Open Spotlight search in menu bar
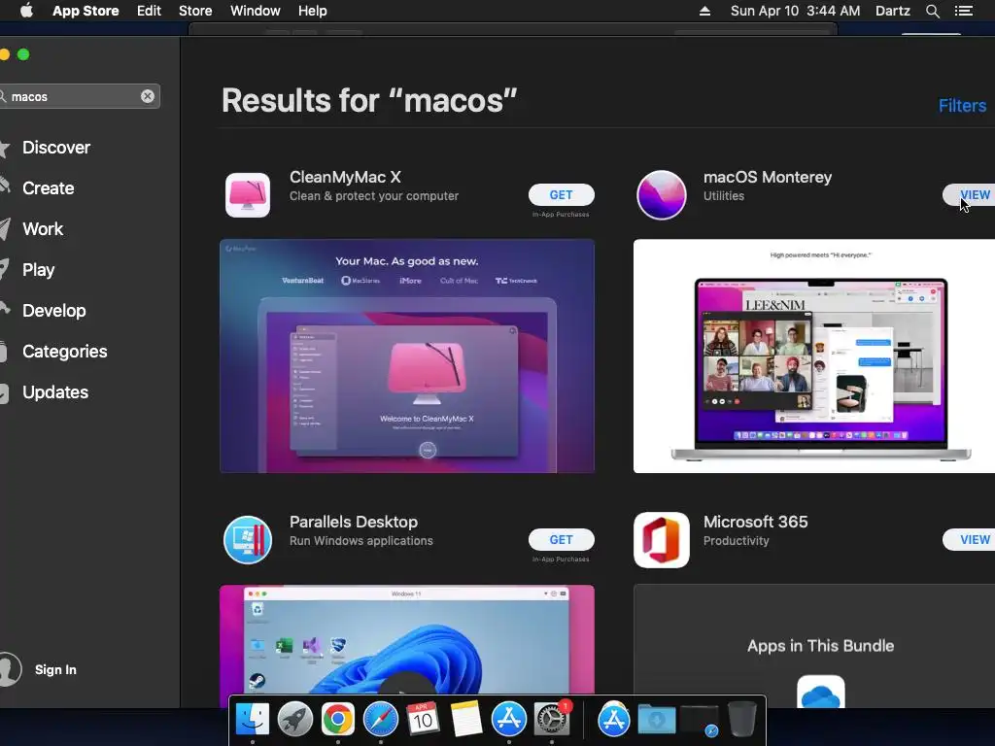Viewport: 995px width, 746px height. tap(932, 11)
